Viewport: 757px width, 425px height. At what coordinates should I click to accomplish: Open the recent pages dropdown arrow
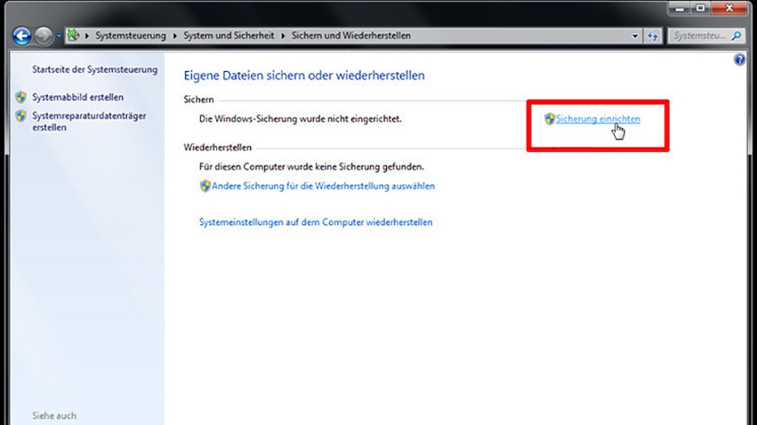click(x=59, y=36)
